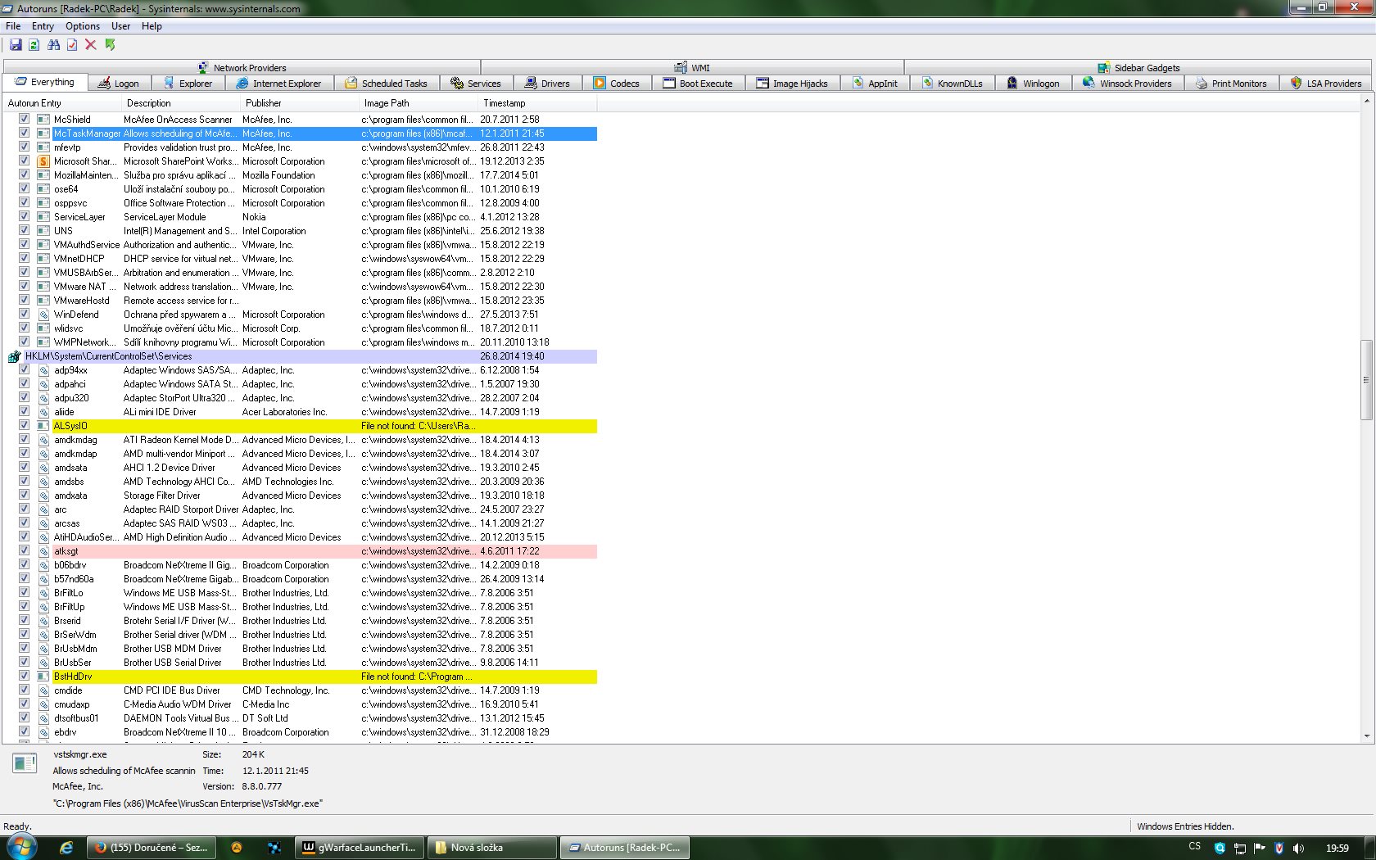Image resolution: width=1376 pixels, height=860 pixels.
Task: Open the Options menu
Action: 83,26
